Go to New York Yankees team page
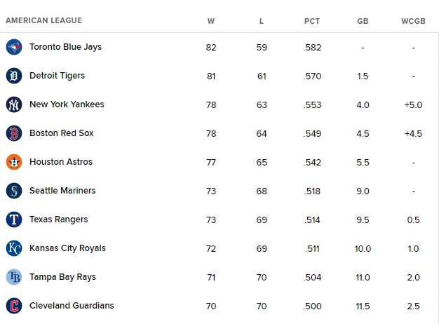Image resolution: width=439 pixels, height=324 pixels. [67, 104]
